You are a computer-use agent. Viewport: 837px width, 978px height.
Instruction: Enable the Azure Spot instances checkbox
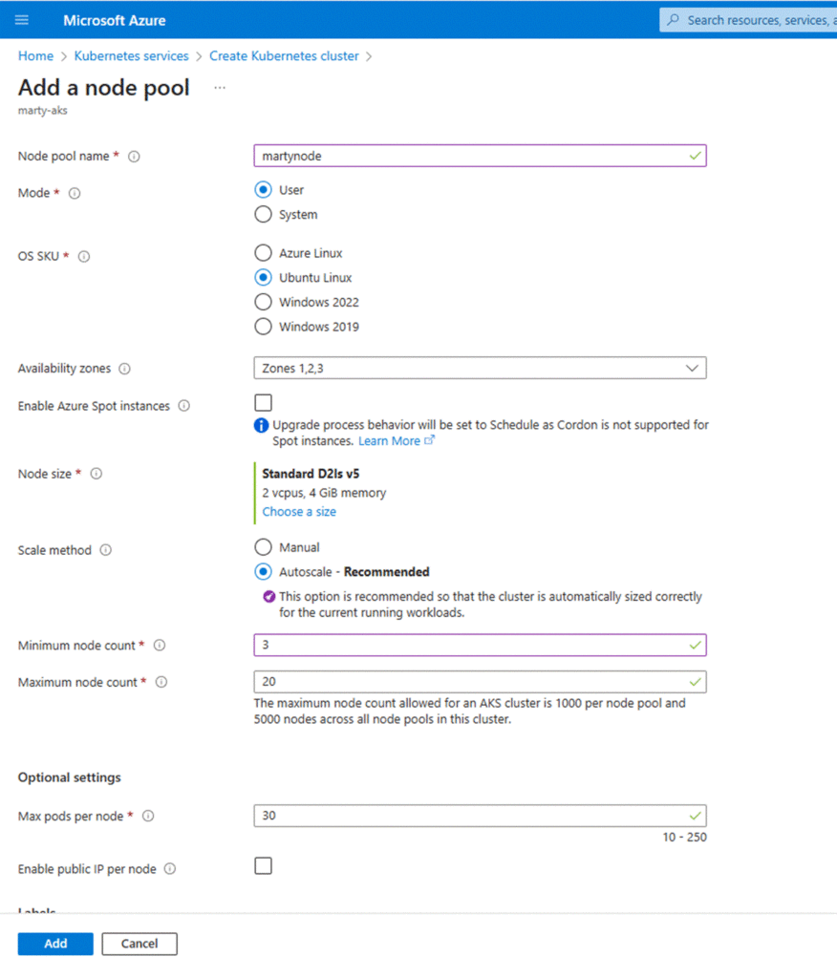click(x=264, y=403)
